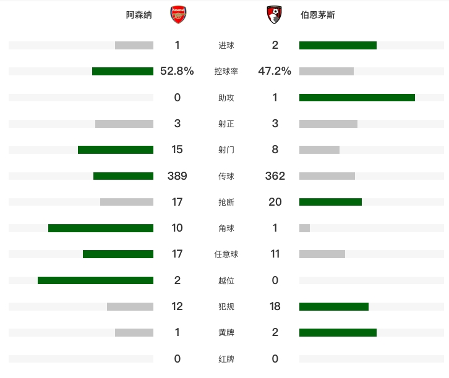
Task: Click the 阿森纳 team name
Action: click(139, 15)
